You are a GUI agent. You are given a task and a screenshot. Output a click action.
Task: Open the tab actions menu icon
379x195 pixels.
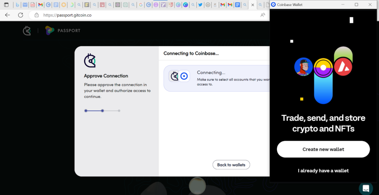[6, 4]
